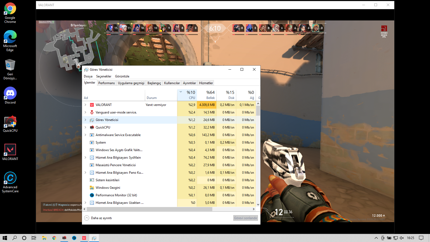
Task: Open the Dosya menu
Action: [x=88, y=76]
